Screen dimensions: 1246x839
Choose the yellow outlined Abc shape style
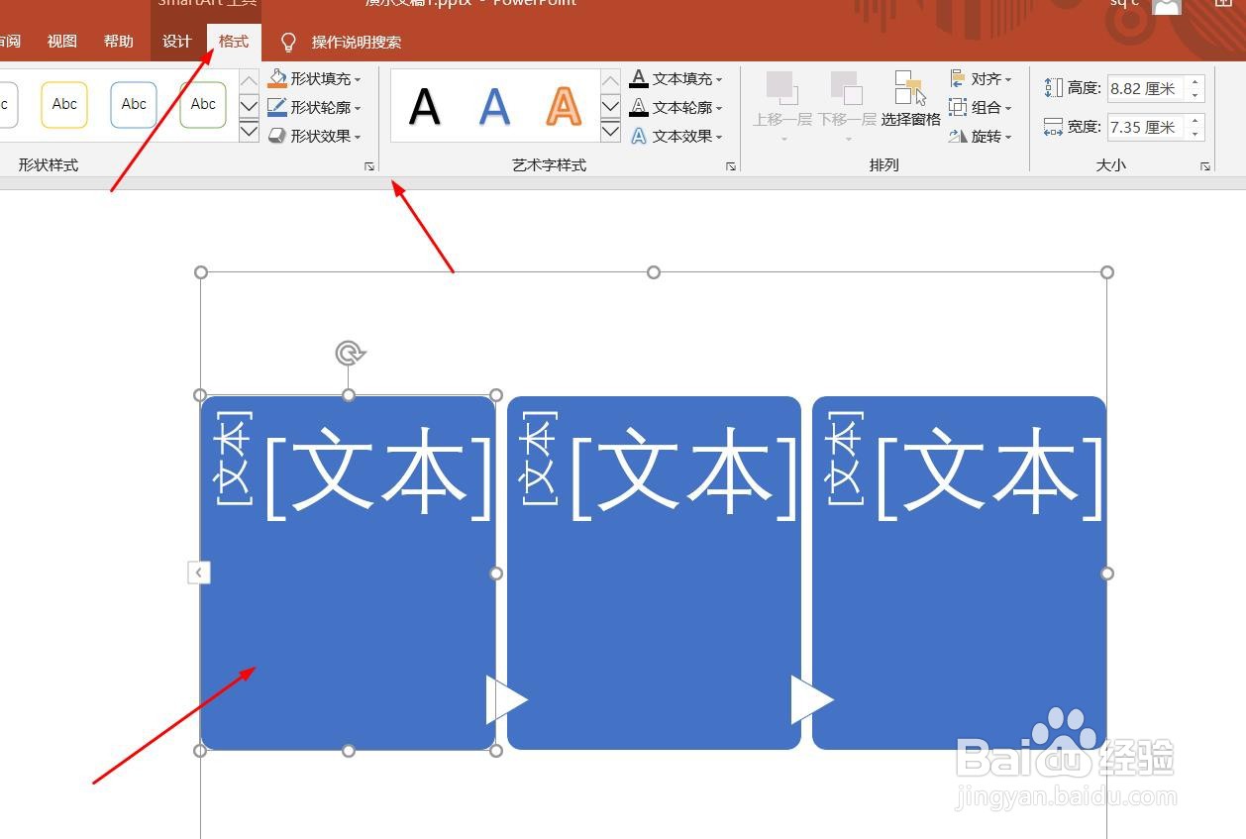click(64, 104)
